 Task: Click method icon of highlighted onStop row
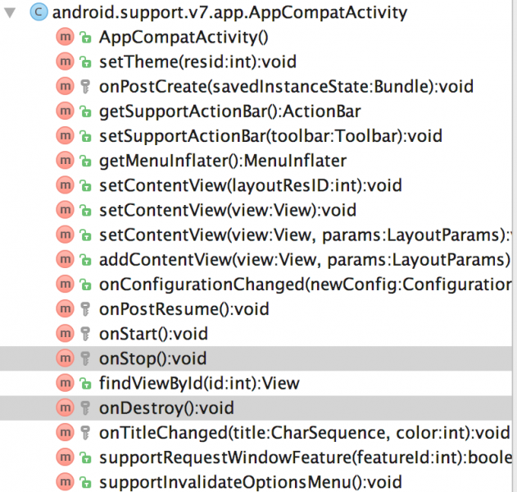[65, 358]
